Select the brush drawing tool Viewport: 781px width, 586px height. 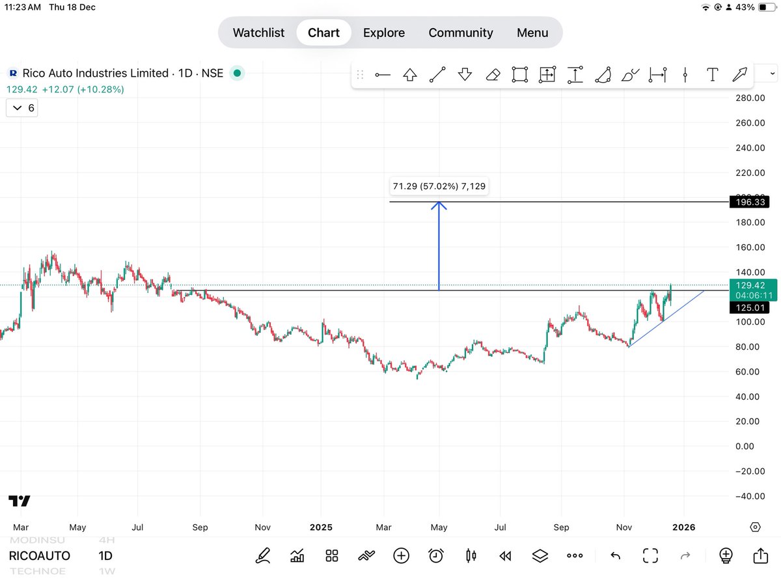coord(630,75)
